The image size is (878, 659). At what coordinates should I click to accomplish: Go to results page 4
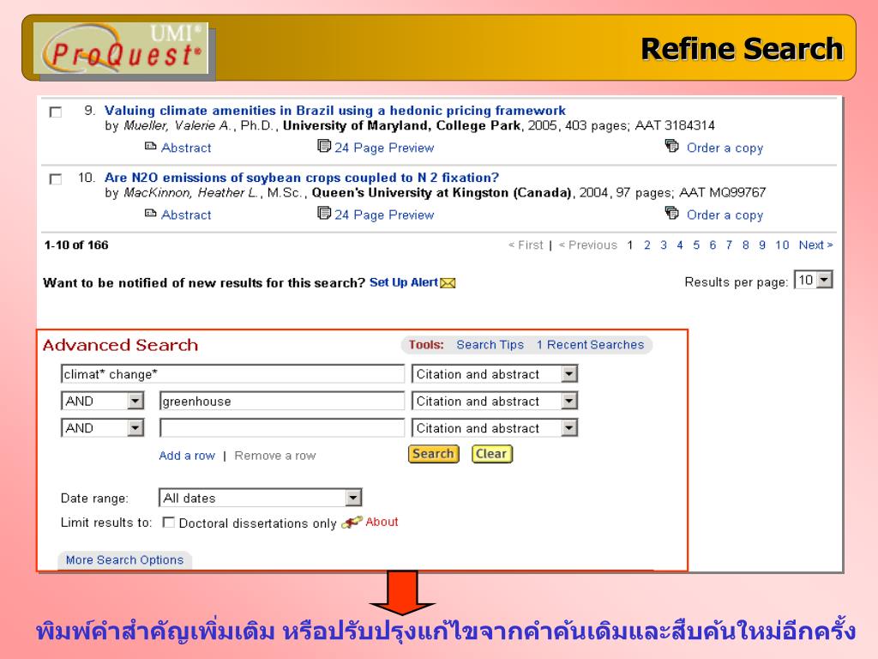[x=680, y=245]
